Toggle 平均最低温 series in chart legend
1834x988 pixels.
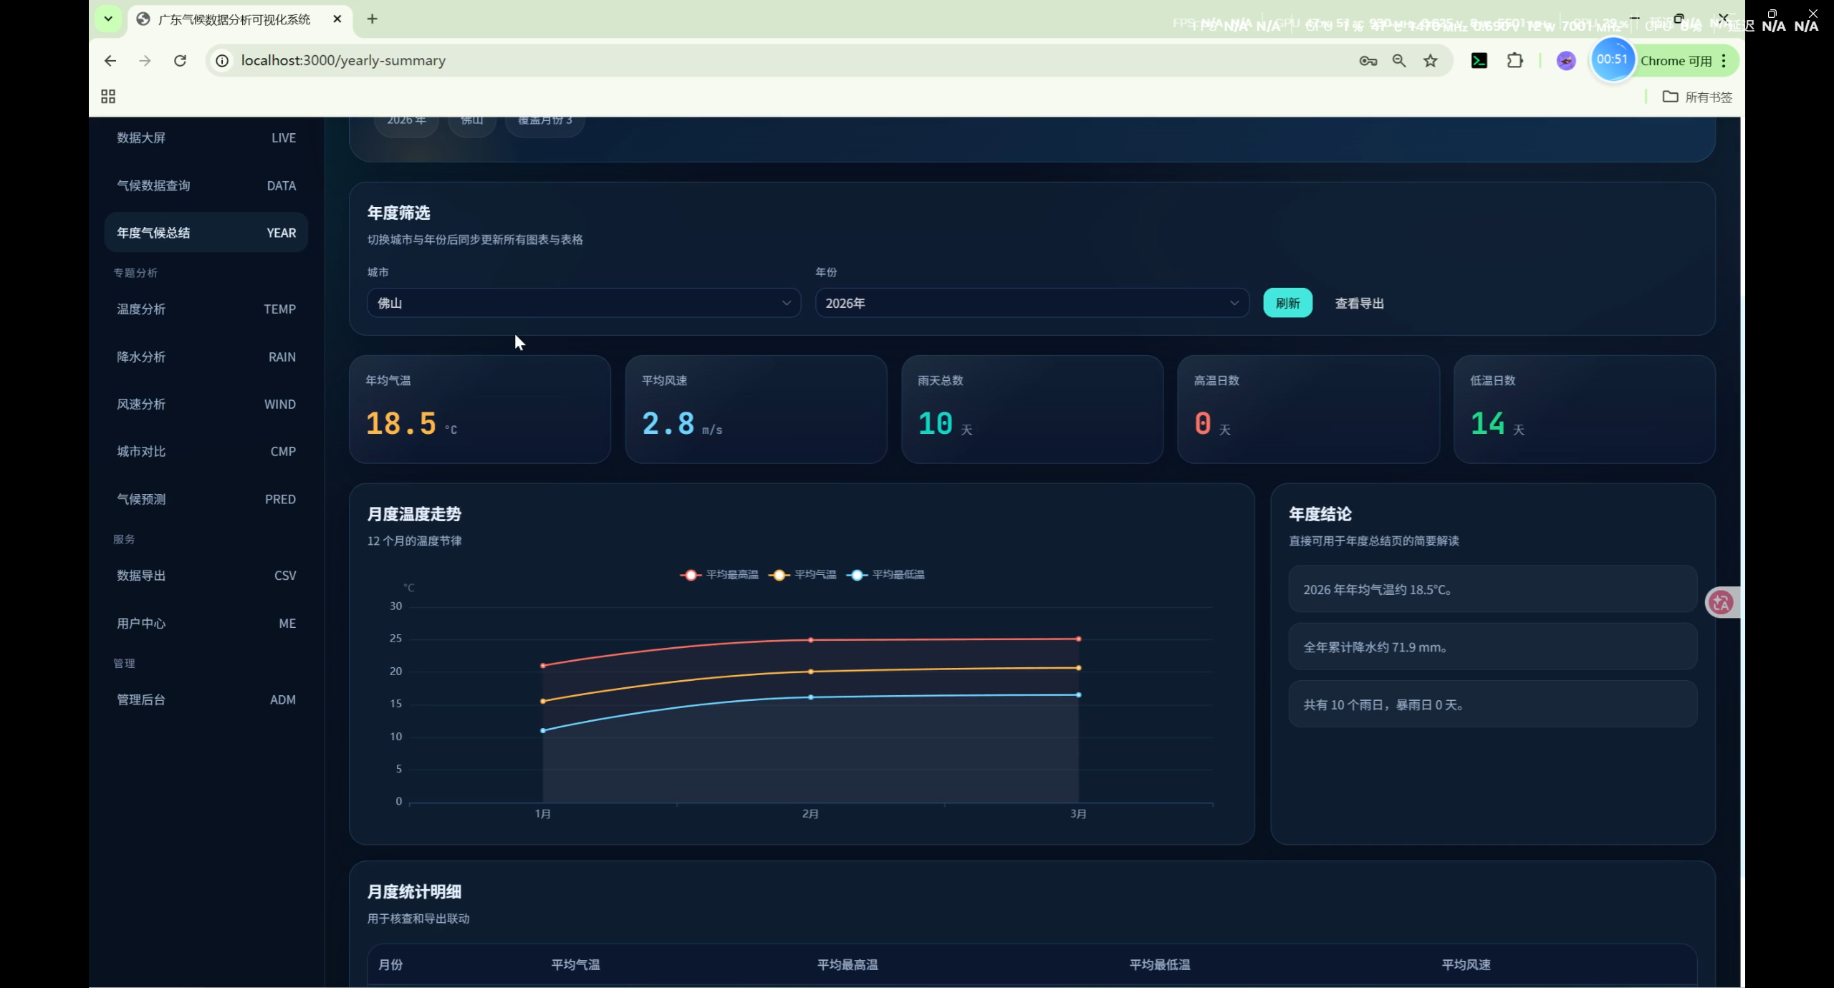885,575
